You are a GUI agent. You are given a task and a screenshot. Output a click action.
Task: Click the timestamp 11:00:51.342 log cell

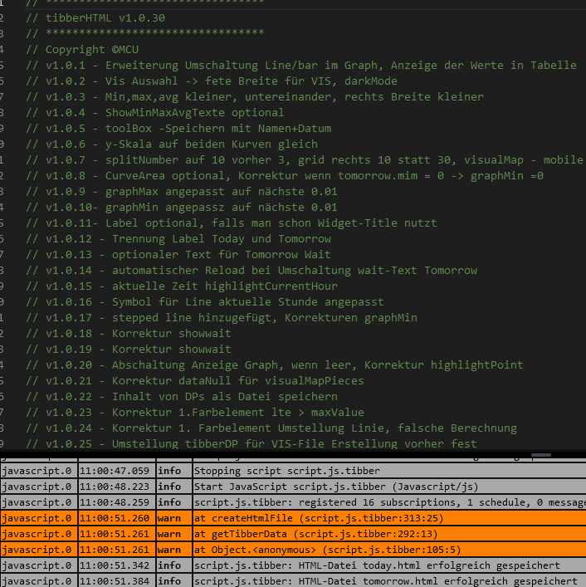[116, 565]
